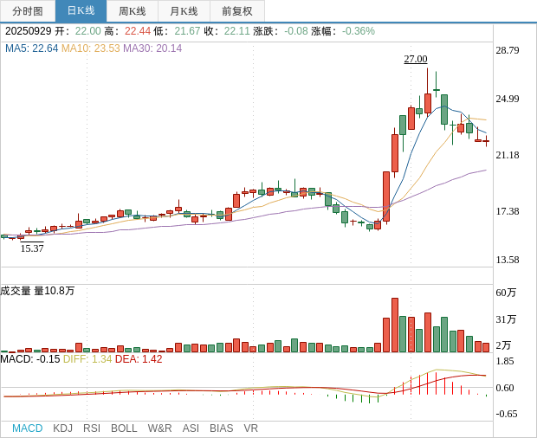The width and height of the screenshot is (537, 438).
Task: Click the 27.00 high price label
Action: 416,59
